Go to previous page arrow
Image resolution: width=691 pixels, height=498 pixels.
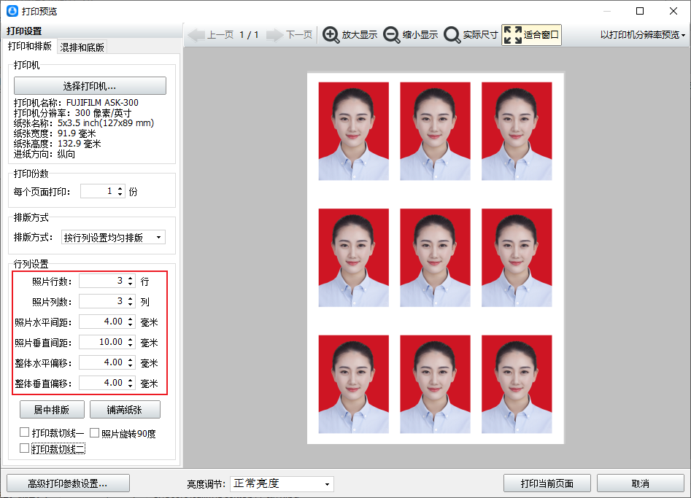click(x=197, y=35)
